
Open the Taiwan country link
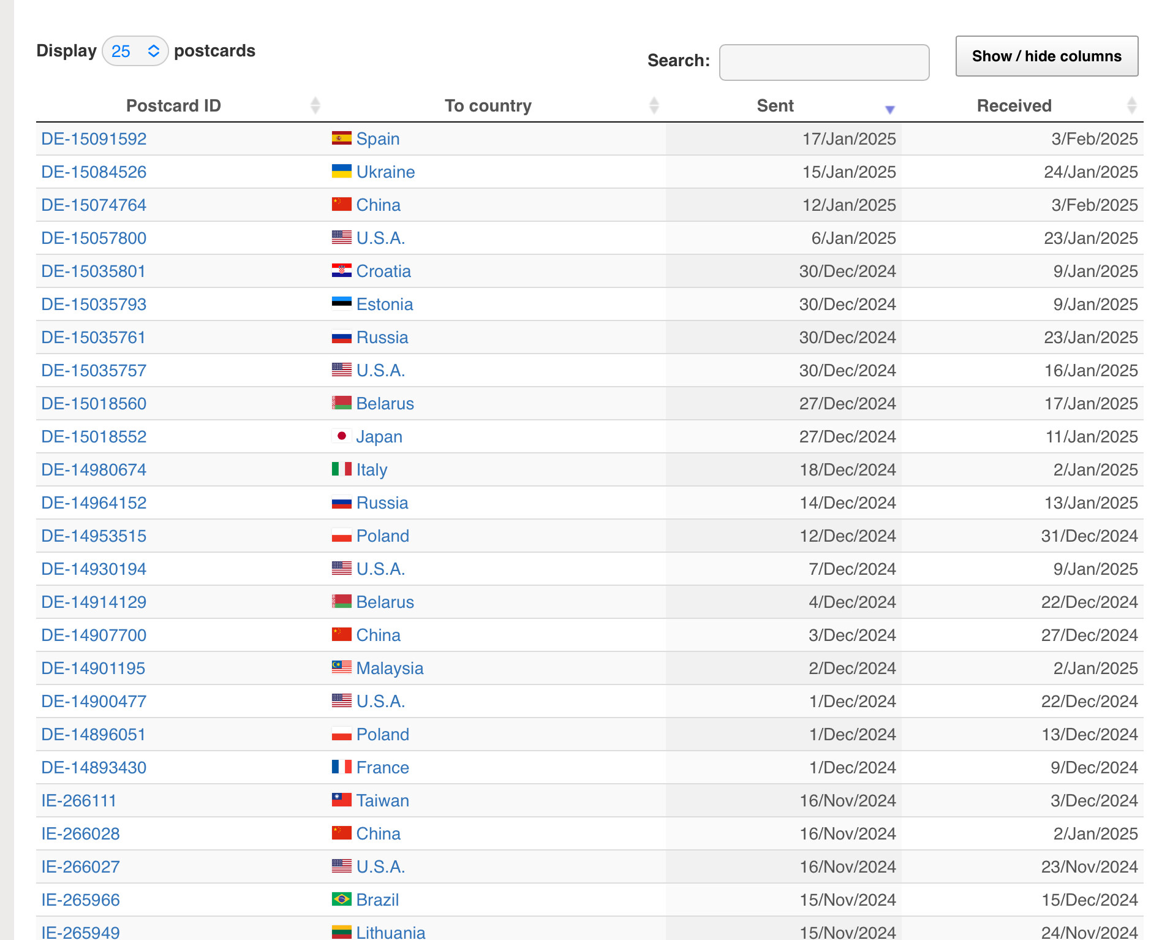tap(382, 800)
